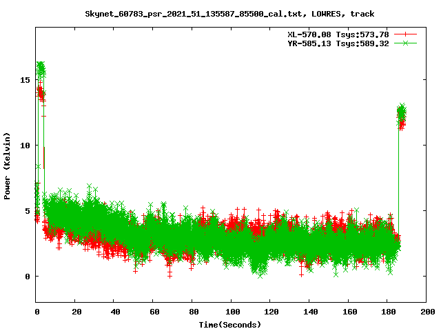Screen dimensions: 441x331
Task: Click x-axis tick label 160
Action: coord(349,312)
